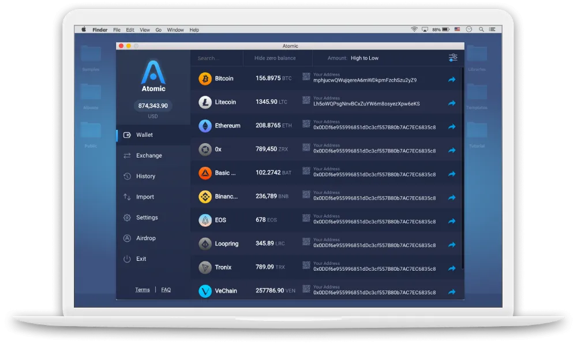Click the Bitcoin coin icon
Viewport: 577px width, 344px height.
coord(205,78)
